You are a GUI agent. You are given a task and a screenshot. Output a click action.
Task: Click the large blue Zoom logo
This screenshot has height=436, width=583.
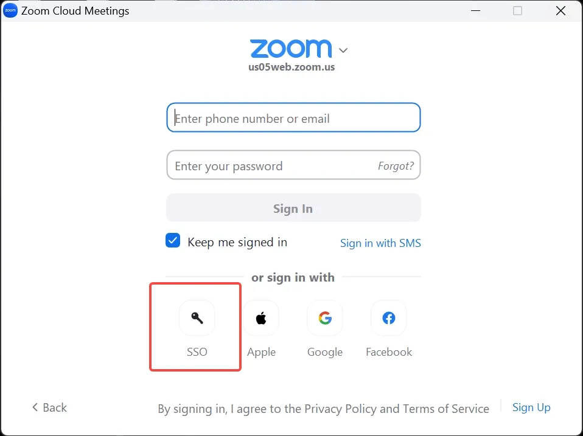[x=291, y=49]
